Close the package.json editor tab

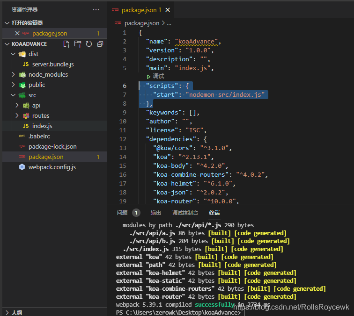tap(168, 10)
